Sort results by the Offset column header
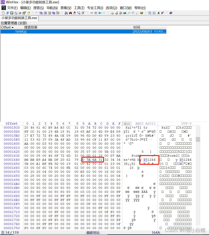Screen dimensions: 209x235 pos(12,27)
